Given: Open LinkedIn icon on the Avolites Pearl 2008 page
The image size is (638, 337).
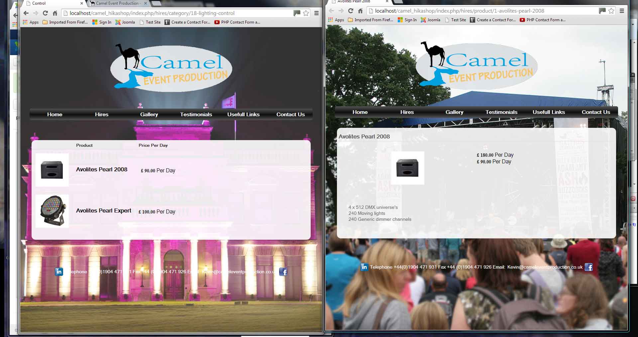Looking at the screenshot, I should [364, 267].
